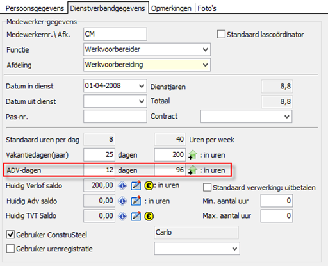
Task: Click edit pencil icon for Huidig Verlof saldo
Action: (136, 185)
